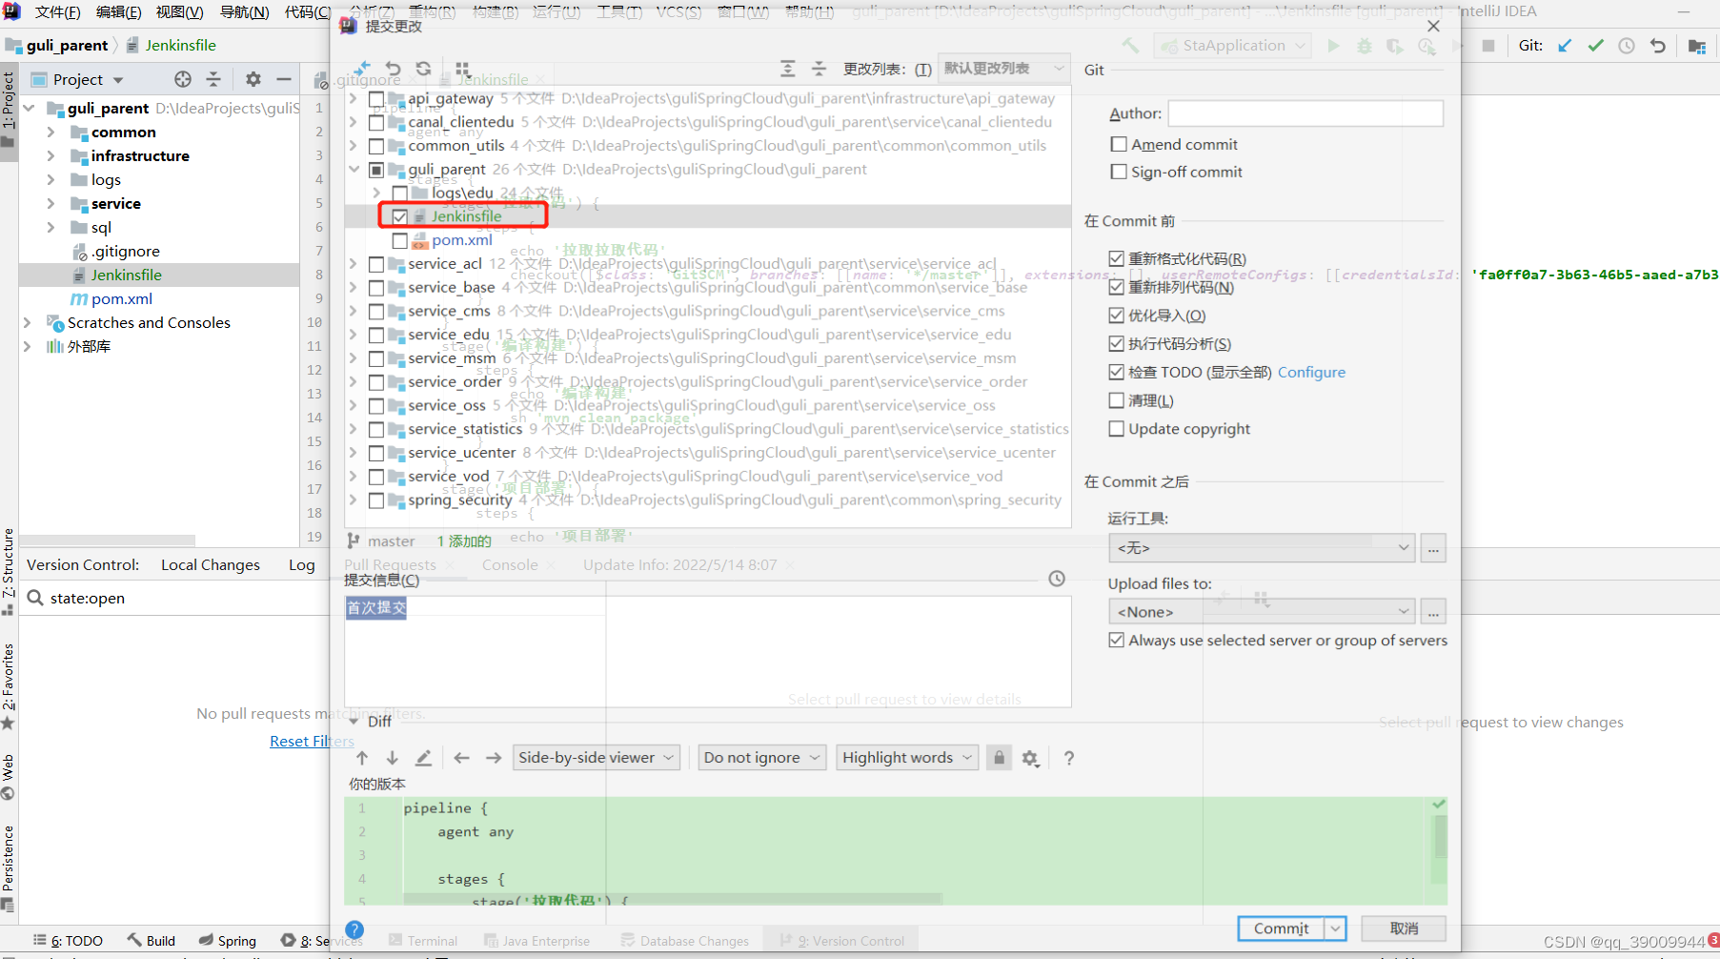Open the Highlight words dropdown
This screenshot has width=1720, height=959.
coord(907,758)
